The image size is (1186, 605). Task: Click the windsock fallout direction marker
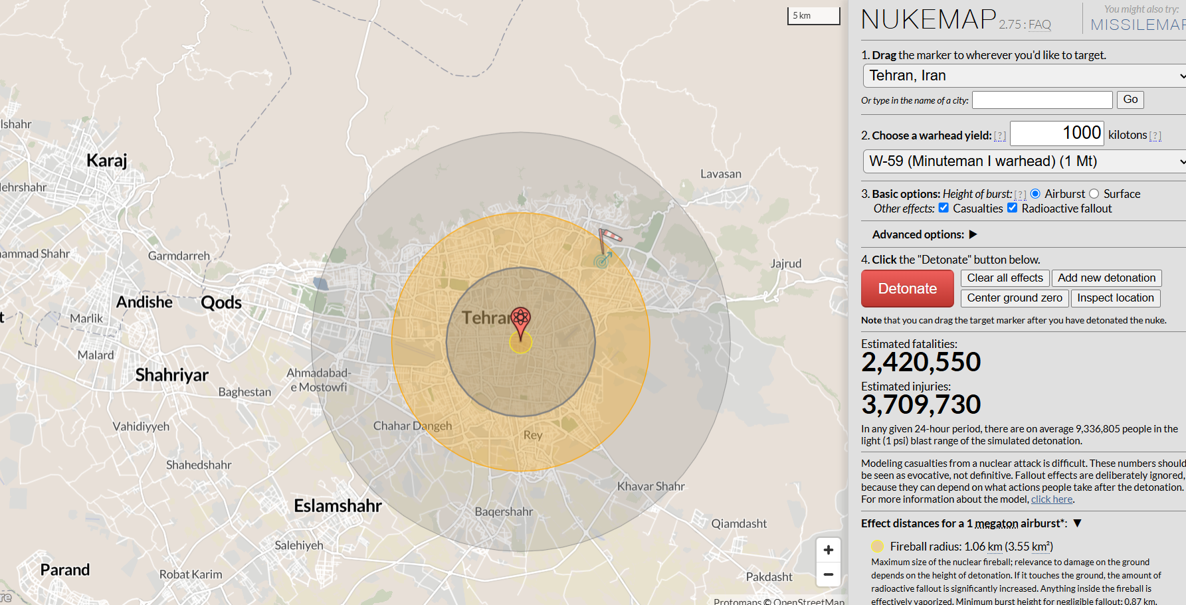pyautogui.click(x=607, y=248)
